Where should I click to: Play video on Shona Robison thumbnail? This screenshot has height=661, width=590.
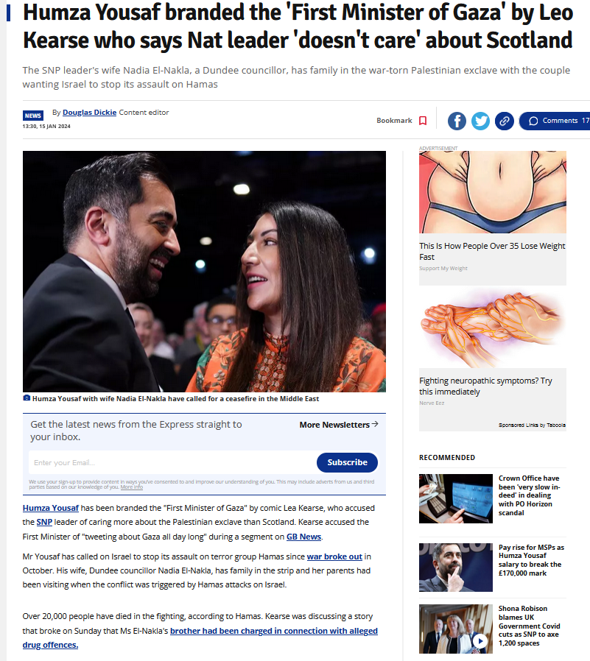(x=480, y=641)
